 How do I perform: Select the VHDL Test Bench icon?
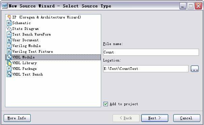pos(9,74)
